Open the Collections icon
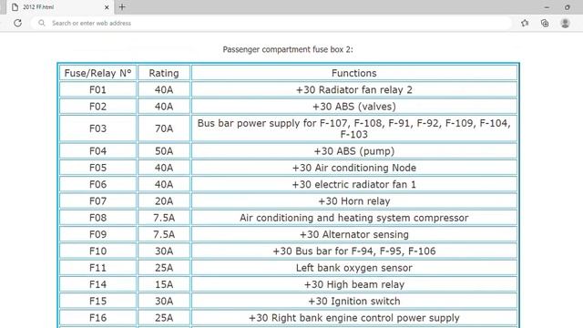This screenshot has width=583, height=328. [545, 23]
